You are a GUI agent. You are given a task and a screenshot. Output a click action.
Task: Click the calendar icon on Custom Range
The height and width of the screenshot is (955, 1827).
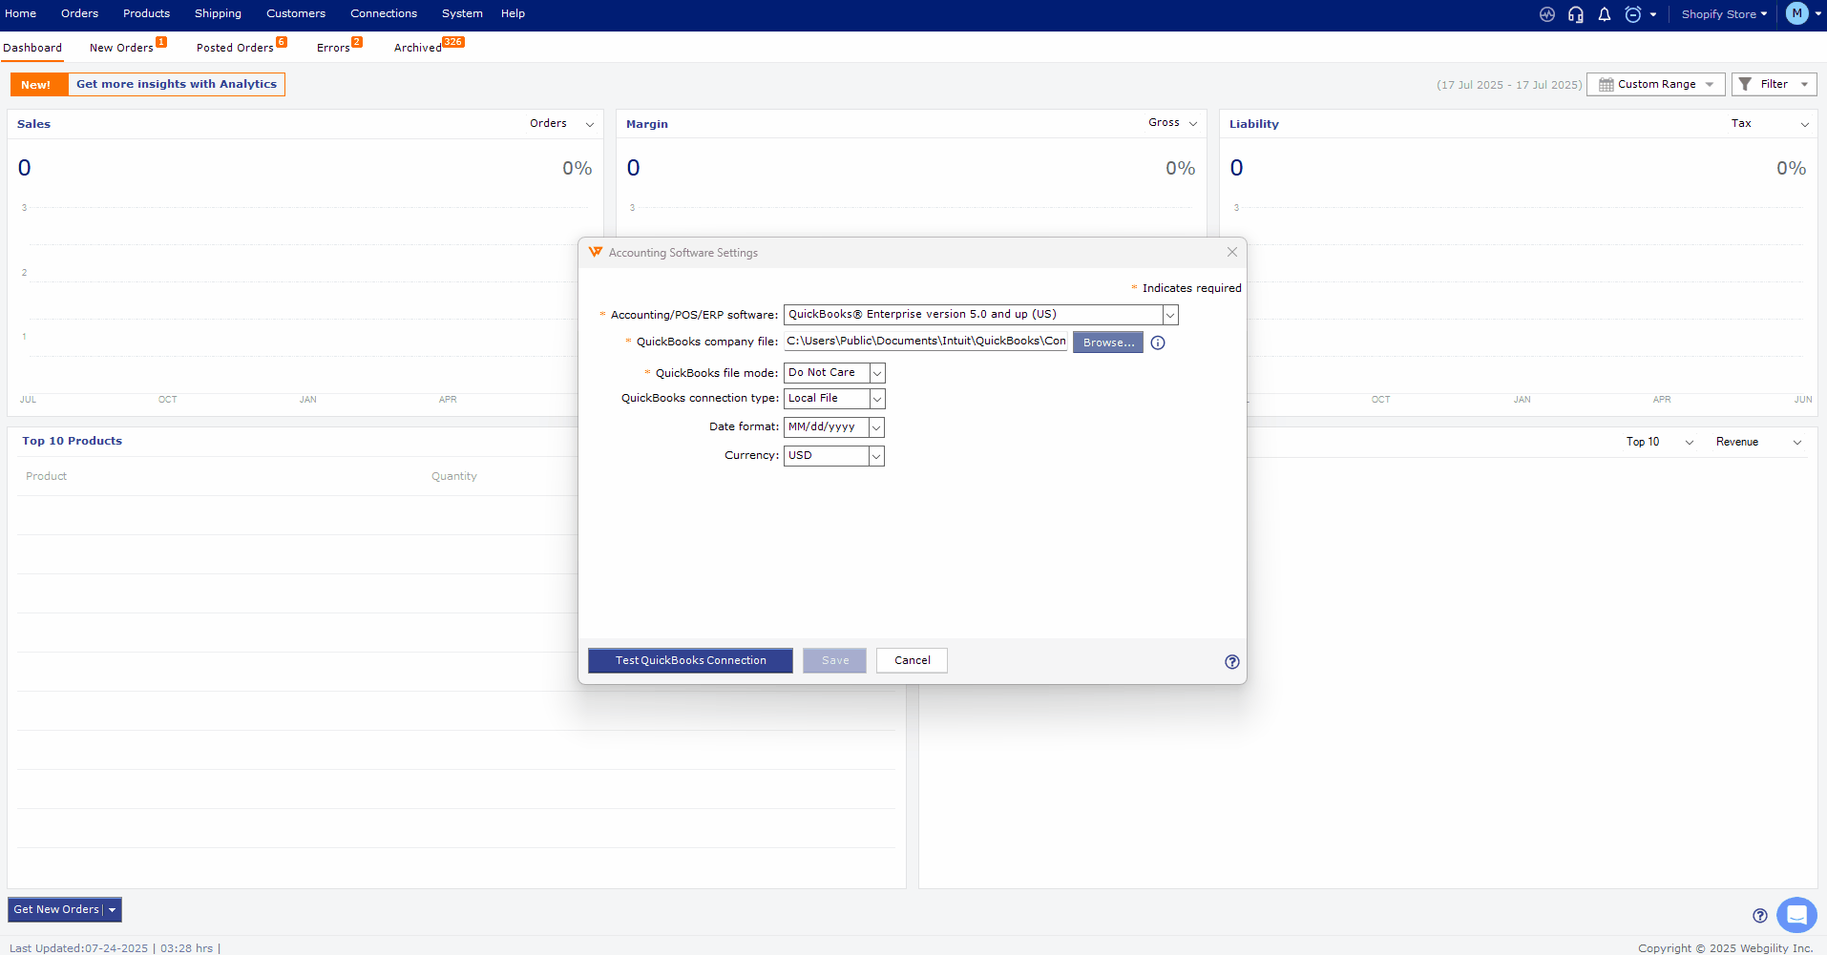(1606, 84)
